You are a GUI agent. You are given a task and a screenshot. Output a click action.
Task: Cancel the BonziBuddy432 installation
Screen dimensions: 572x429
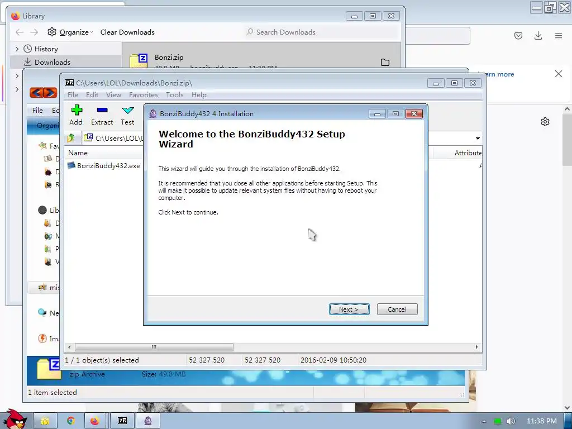coord(397,309)
